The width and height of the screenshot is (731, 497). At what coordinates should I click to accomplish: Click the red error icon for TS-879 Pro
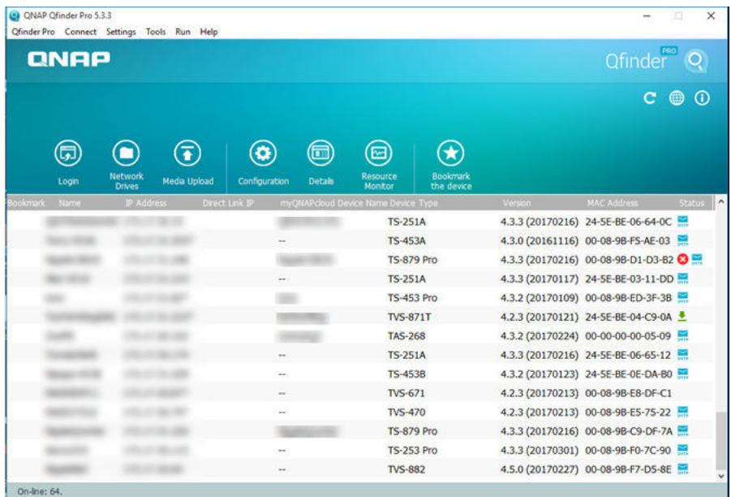(682, 259)
